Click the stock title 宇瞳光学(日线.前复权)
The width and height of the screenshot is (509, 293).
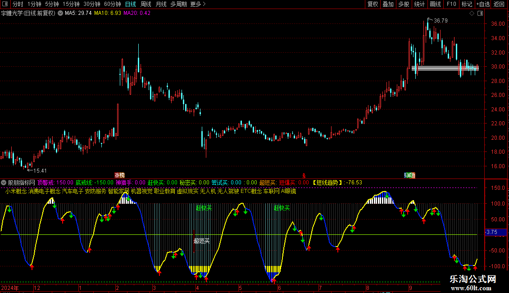point(28,13)
